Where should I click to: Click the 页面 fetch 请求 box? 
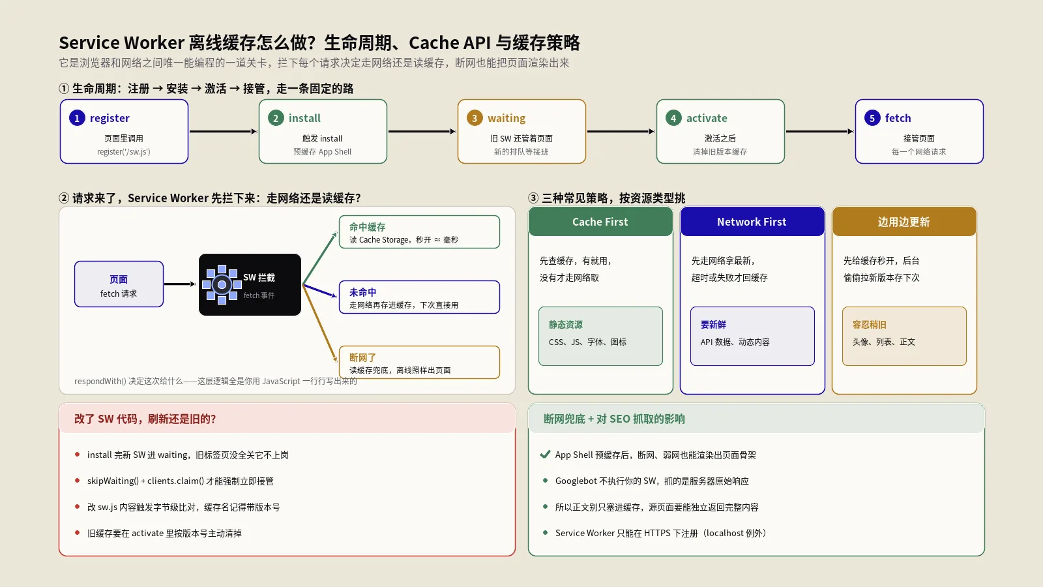119,284
